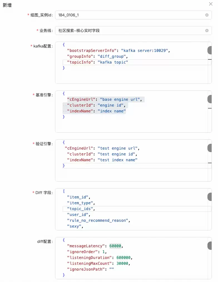Viewport: 218px width, 282px height.
Task: Click the messageLatency value 60000
Action: point(115,246)
